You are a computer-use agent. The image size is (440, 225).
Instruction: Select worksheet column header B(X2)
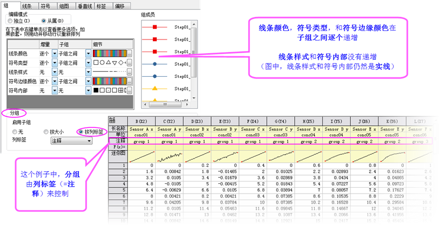[141, 121]
